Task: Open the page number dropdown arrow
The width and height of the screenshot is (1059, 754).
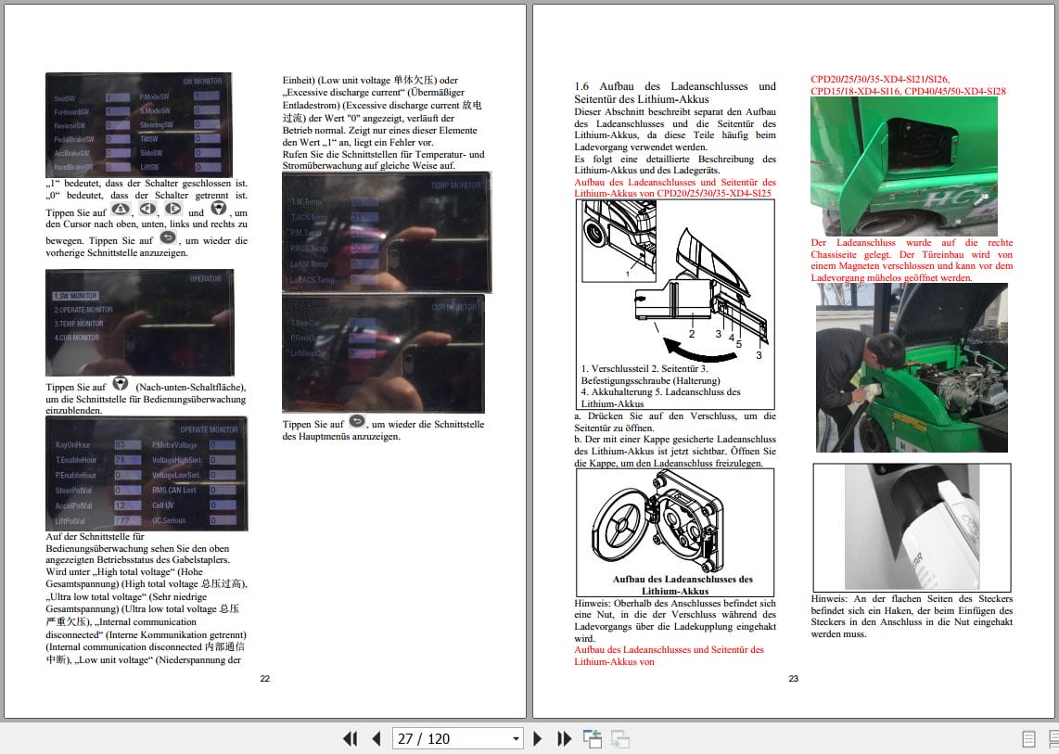Action: click(516, 738)
